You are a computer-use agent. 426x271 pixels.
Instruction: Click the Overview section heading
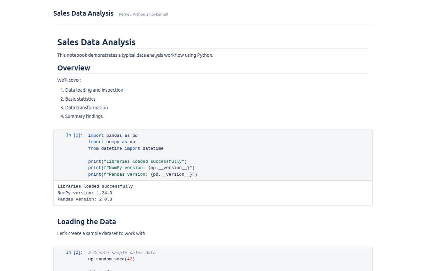(x=73, y=68)
